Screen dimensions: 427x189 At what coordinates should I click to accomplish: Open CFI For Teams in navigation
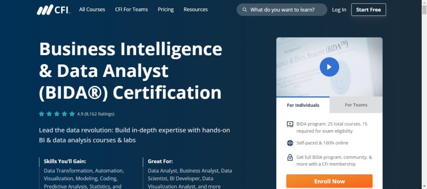pos(131,10)
